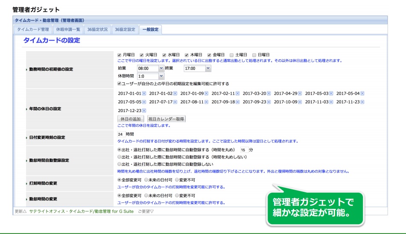Remove holiday 2017-07-17 via x icon
The image size is (406, 234).
(x=175, y=102)
